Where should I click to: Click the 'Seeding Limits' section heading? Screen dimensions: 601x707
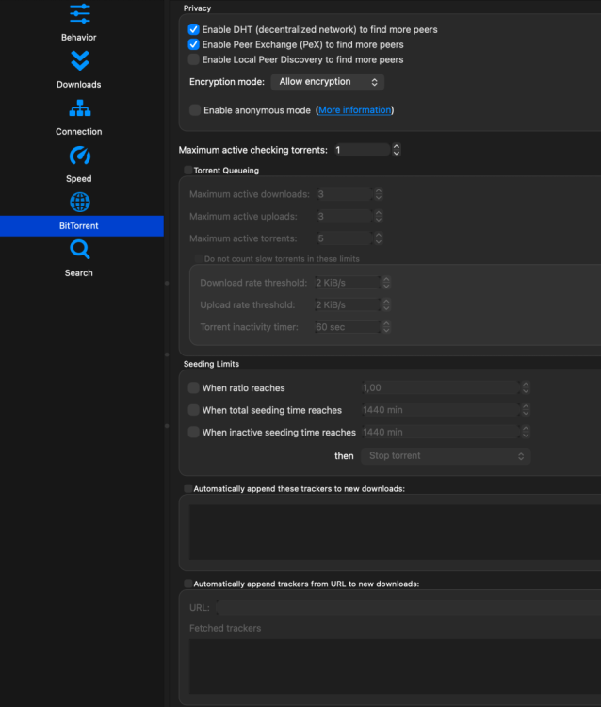pyautogui.click(x=211, y=364)
